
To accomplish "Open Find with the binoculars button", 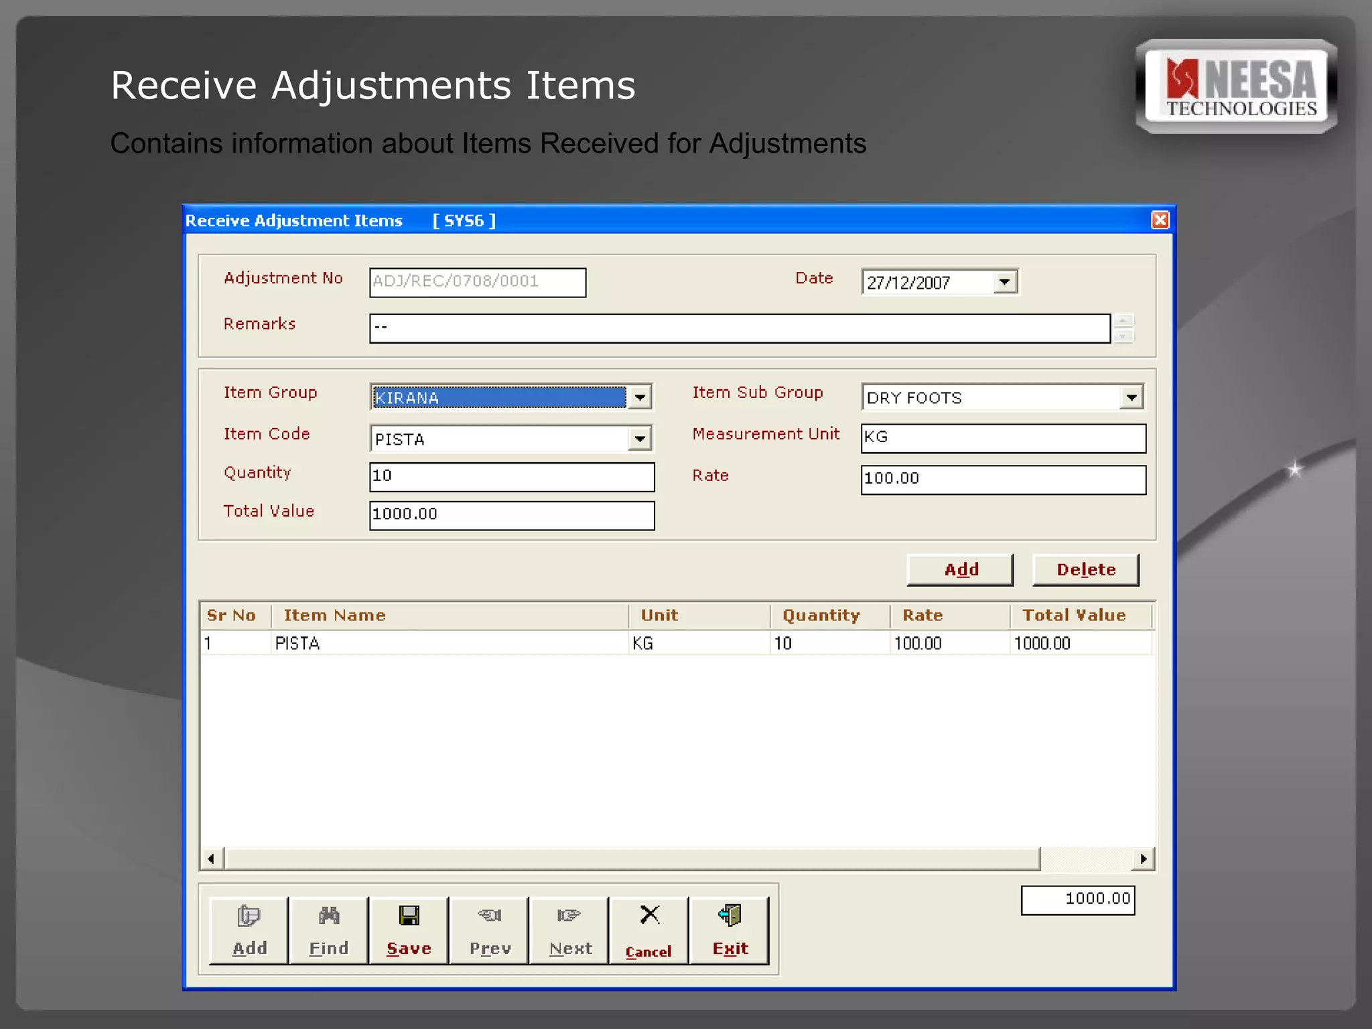I will coord(329,931).
